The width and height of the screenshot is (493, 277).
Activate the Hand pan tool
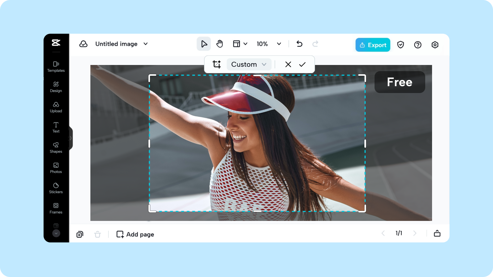[219, 44]
